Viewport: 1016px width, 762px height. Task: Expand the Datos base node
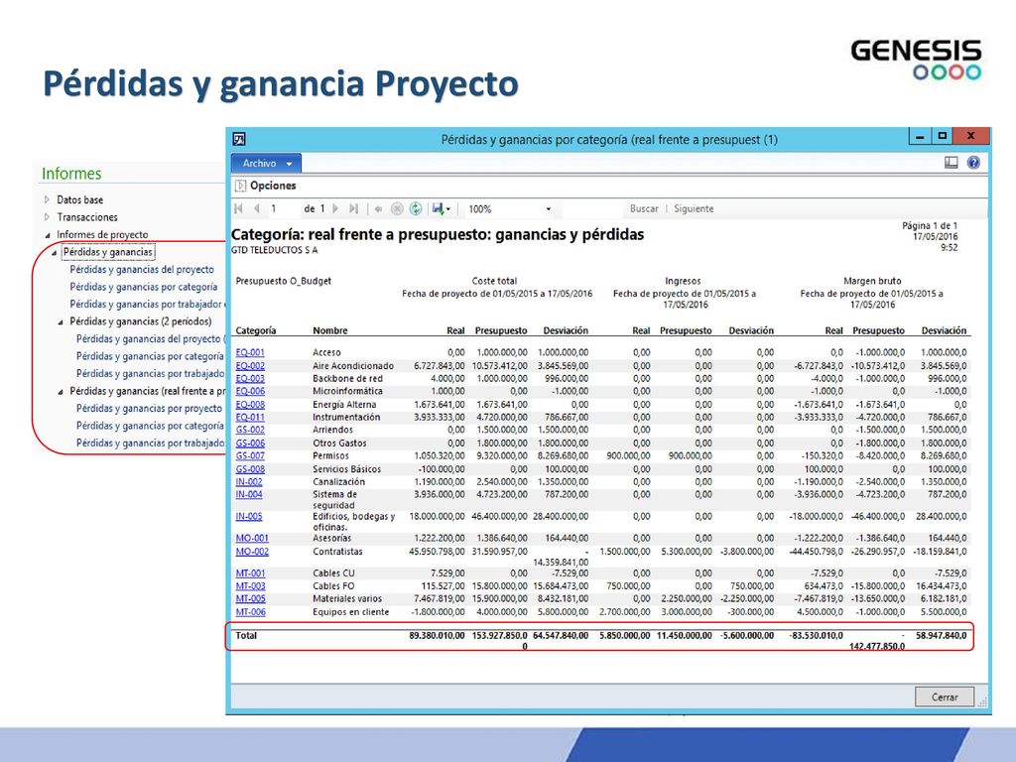pyautogui.click(x=47, y=199)
